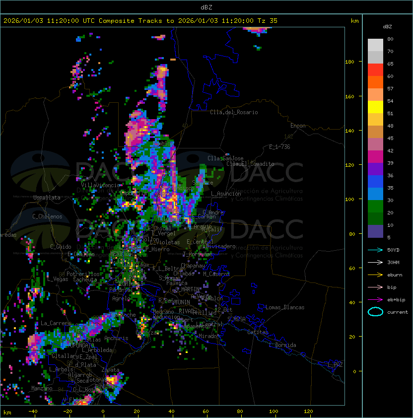
Task: Click the 'Agrelo' map label
Action: (121, 298)
